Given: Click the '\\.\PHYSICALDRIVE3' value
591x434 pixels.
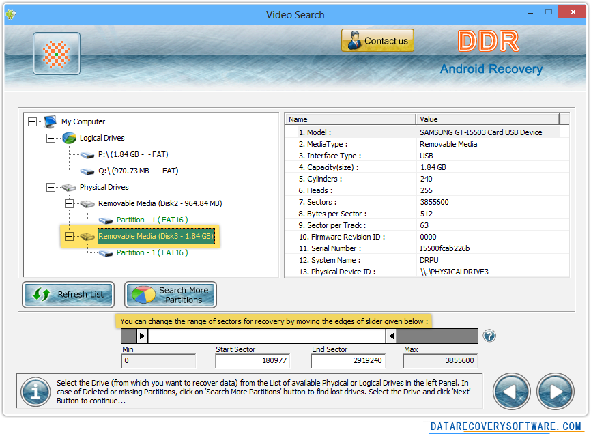Looking at the screenshot, I should point(455,272).
